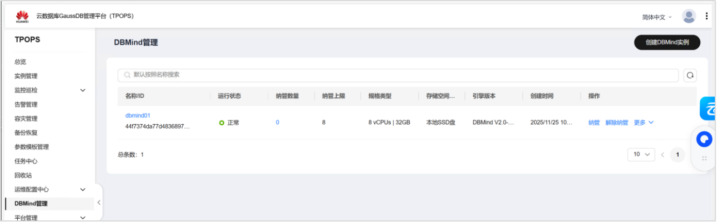Open 备份恢复 sidebar item

click(26, 133)
